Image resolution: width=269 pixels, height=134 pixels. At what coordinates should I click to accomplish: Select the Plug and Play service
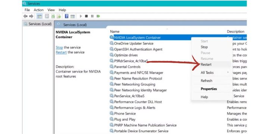click(124, 119)
